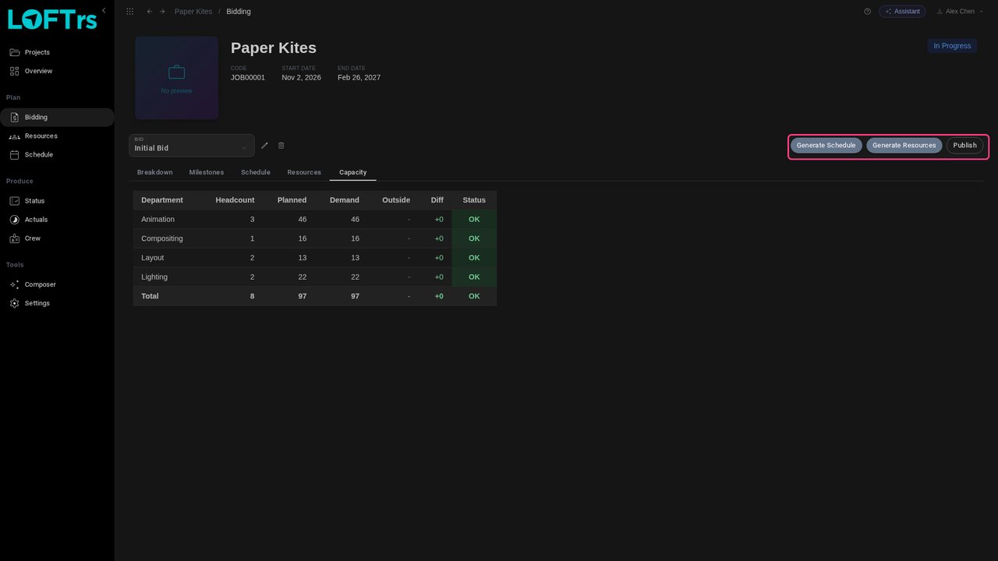Collapse the sidebar with the chevron
The width and height of the screenshot is (998, 561).
coord(104,10)
